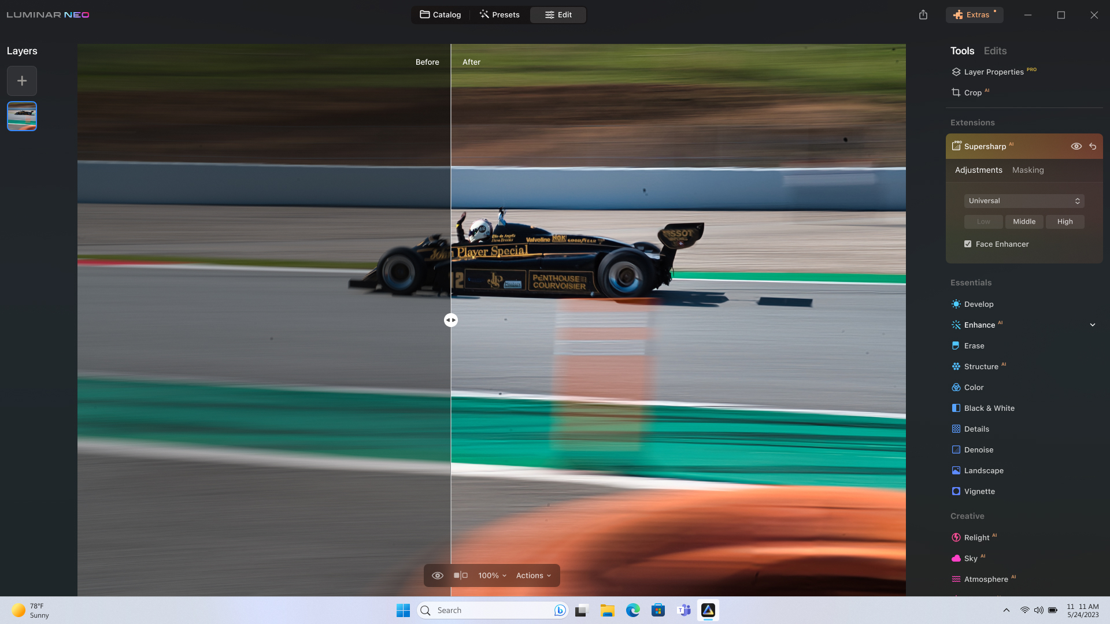The width and height of the screenshot is (1110, 624).
Task: Open the Erase tool
Action: click(974, 346)
